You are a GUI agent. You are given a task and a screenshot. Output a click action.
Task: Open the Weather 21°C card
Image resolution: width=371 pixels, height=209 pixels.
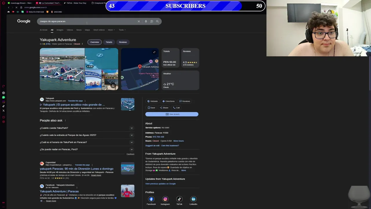[x=180, y=80]
